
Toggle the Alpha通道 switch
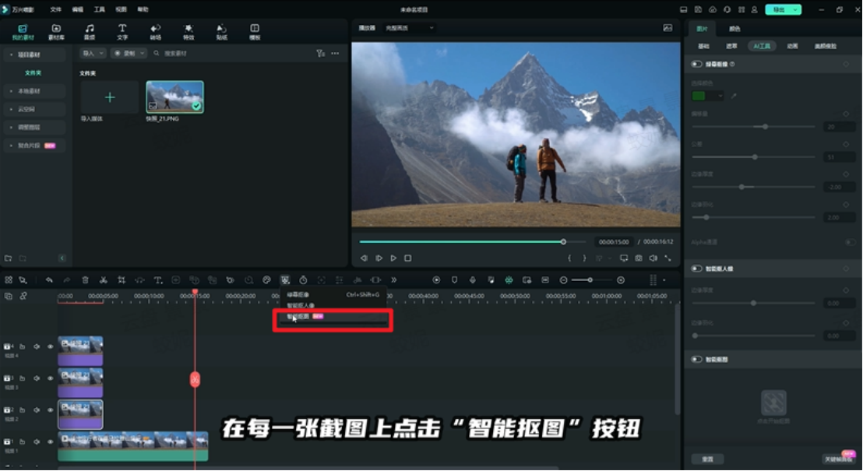[851, 242]
